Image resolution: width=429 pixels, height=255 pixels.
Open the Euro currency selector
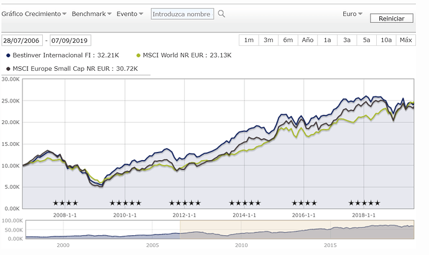coord(353,14)
